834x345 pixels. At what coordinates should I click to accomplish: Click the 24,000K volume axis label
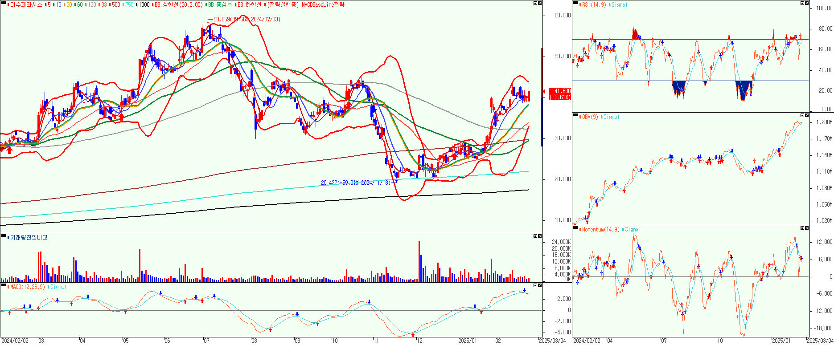click(562, 242)
